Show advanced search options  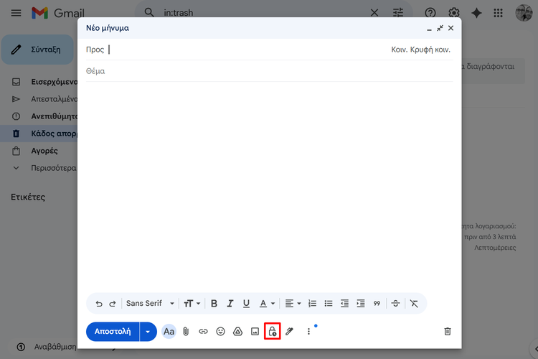click(398, 13)
